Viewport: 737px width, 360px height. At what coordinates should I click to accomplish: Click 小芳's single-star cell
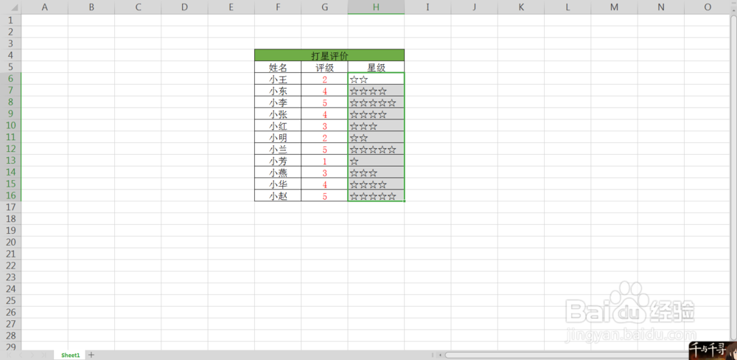(x=377, y=161)
